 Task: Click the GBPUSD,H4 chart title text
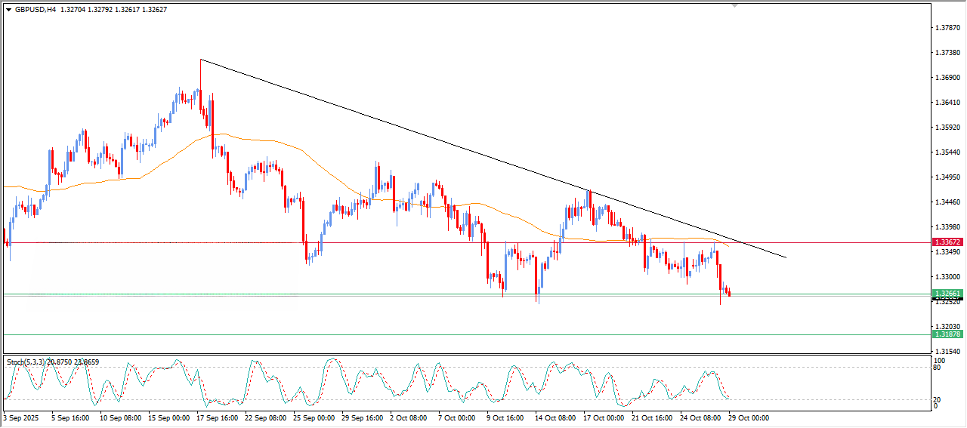pyautogui.click(x=36, y=10)
